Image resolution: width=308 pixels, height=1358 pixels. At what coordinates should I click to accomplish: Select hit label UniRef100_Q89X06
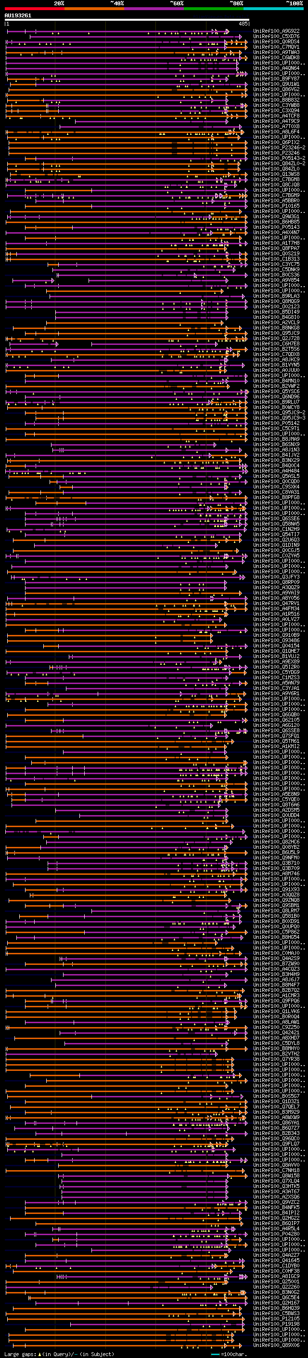(276, 1345)
